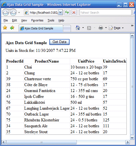The width and height of the screenshot is (136, 146).
Task: Maximize the Internet Explorer window
Action: click(125, 5)
